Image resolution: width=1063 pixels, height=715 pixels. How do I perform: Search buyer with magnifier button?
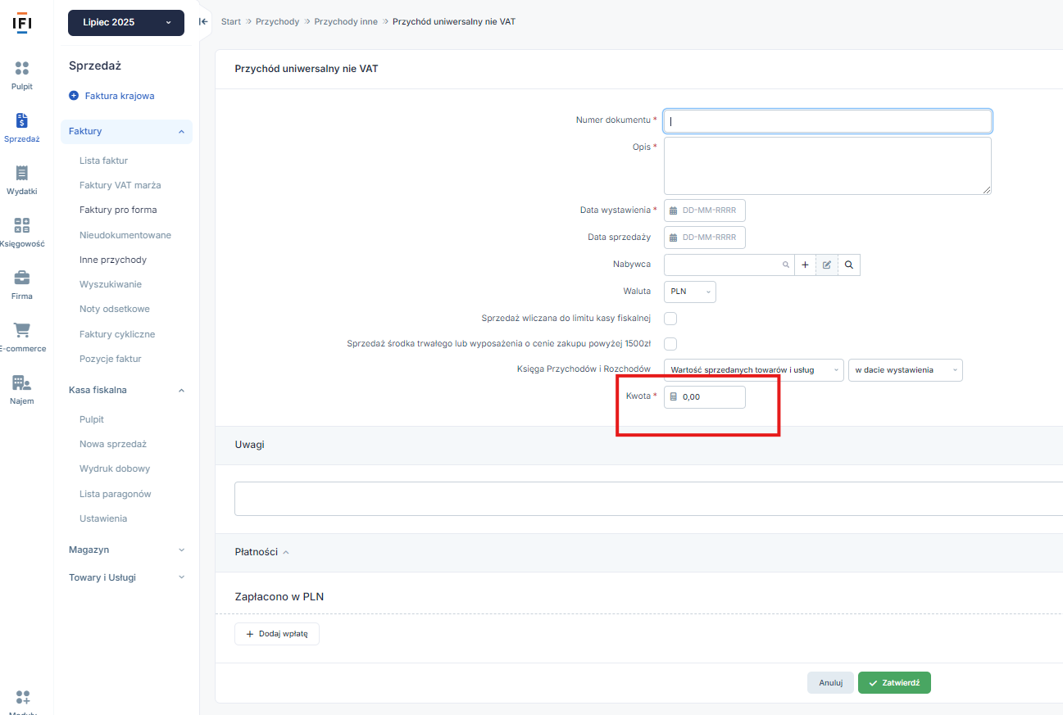click(x=849, y=265)
